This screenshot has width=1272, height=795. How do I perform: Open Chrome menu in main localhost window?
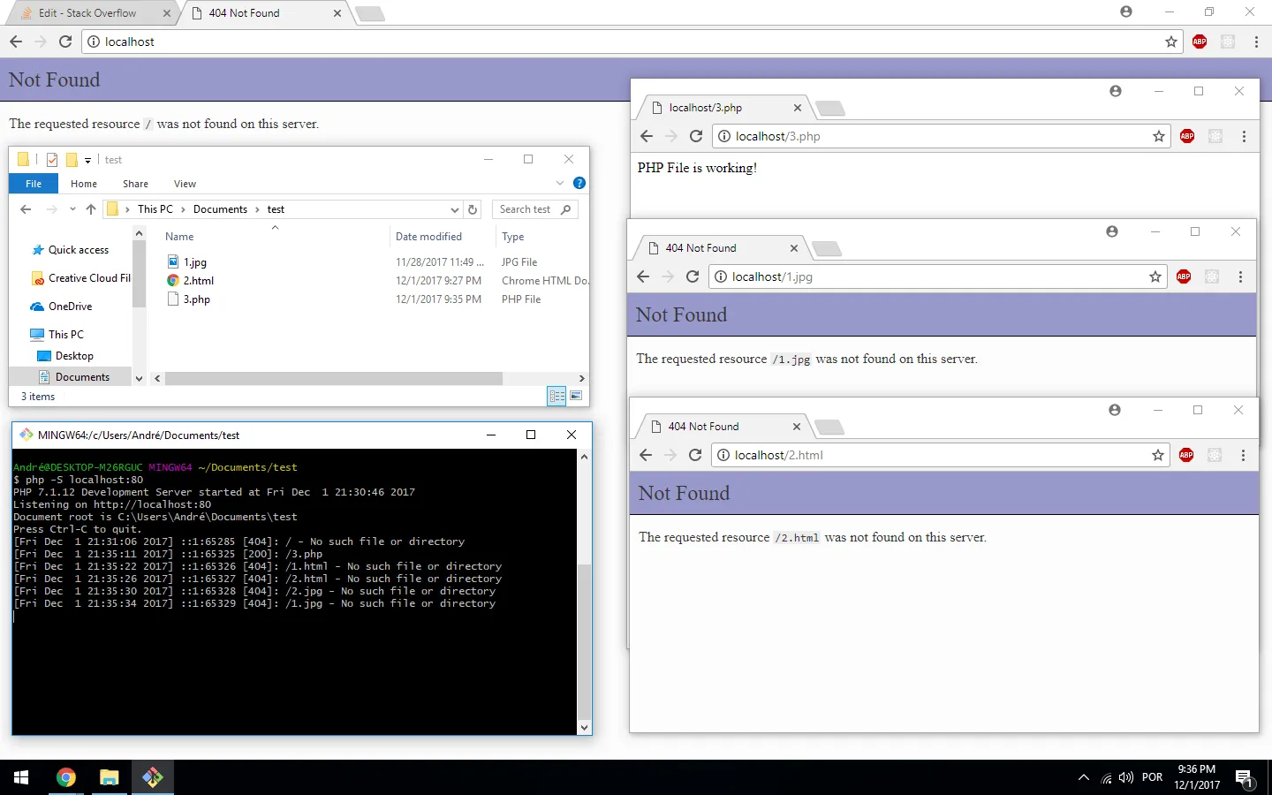pos(1256,42)
